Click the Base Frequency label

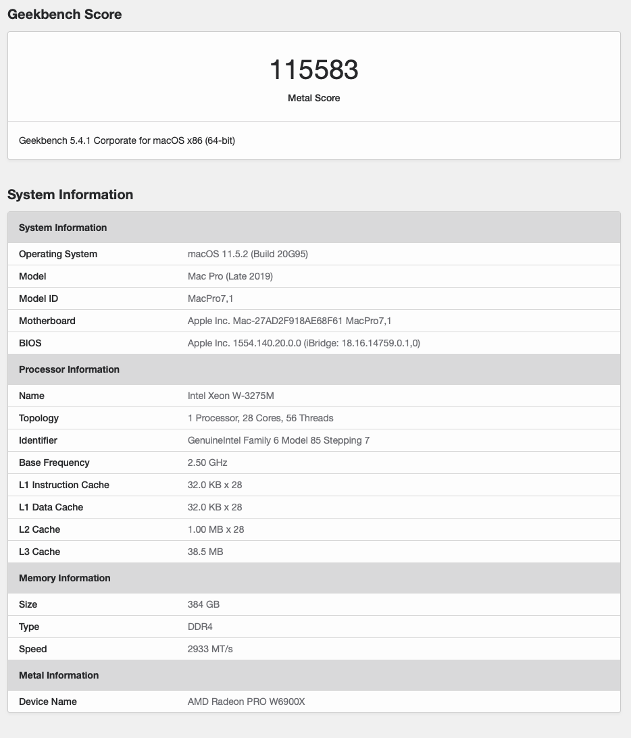coord(54,463)
